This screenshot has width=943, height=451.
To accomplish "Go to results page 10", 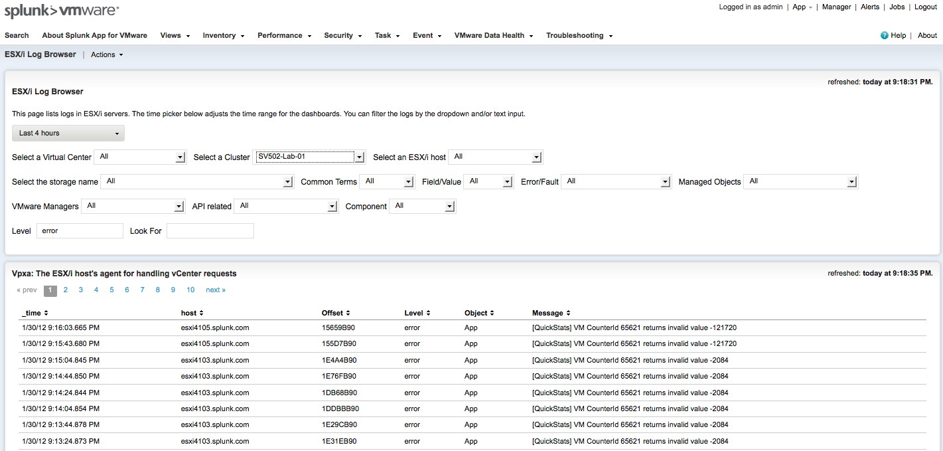I will click(190, 290).
